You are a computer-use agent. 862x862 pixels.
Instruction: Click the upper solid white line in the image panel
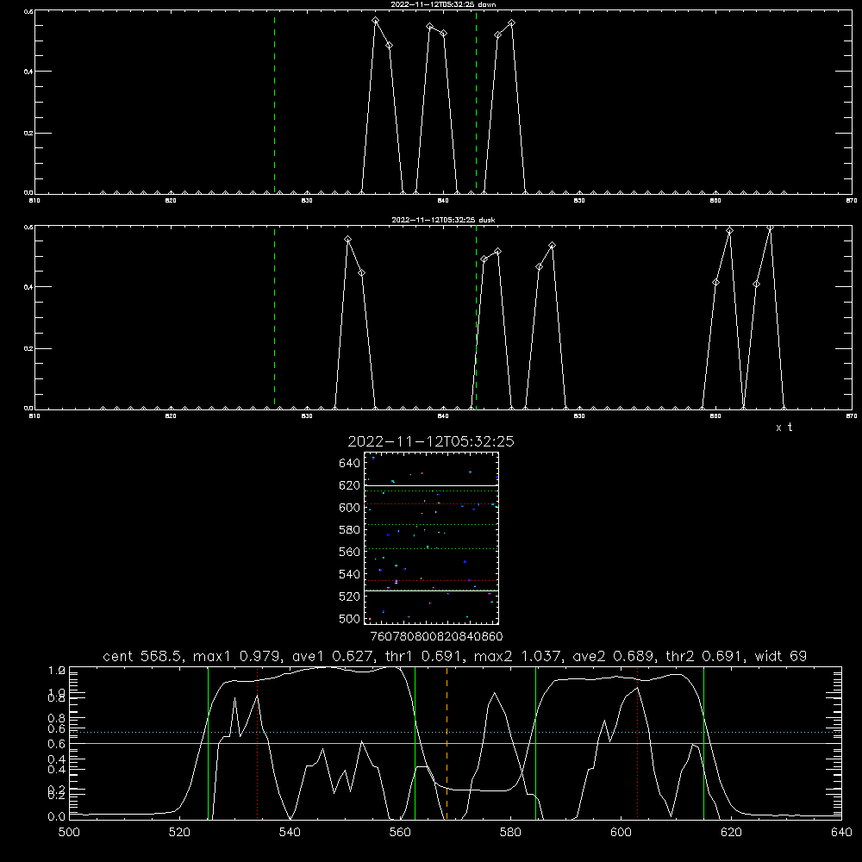(x=431, y=485)
